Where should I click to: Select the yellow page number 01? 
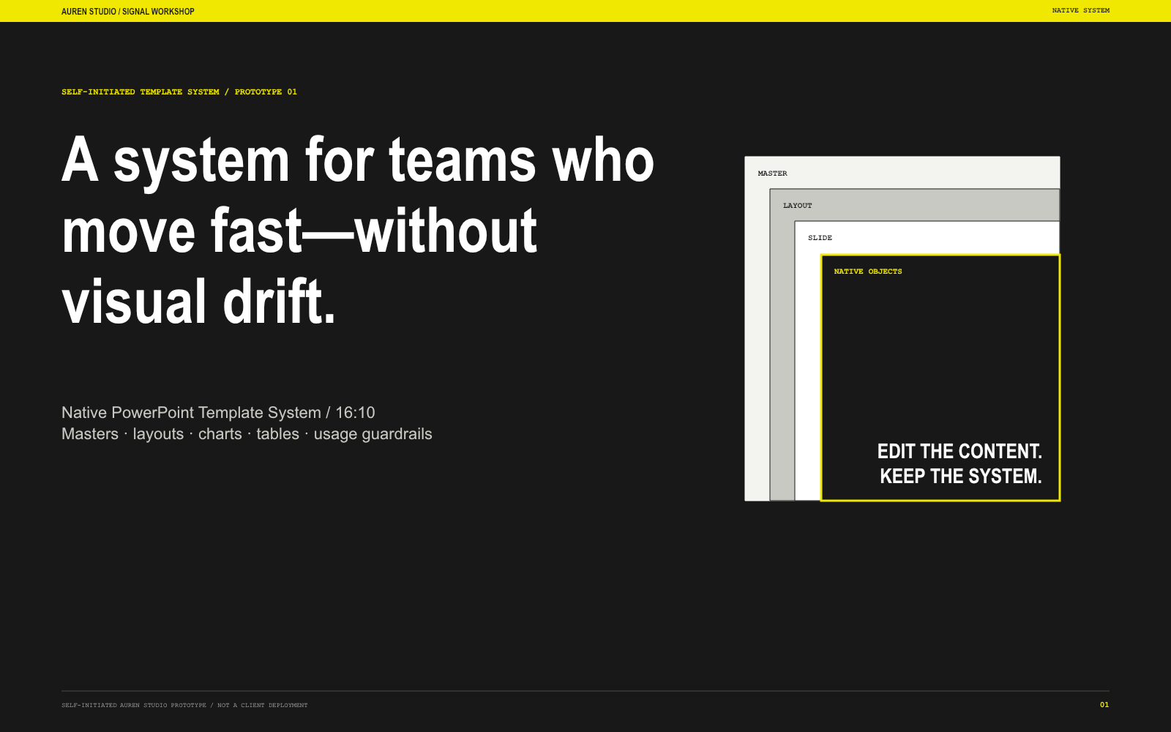(x=1104, y=705)
